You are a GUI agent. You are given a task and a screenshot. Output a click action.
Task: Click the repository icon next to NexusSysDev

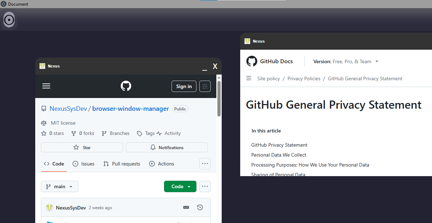(44, 109)
